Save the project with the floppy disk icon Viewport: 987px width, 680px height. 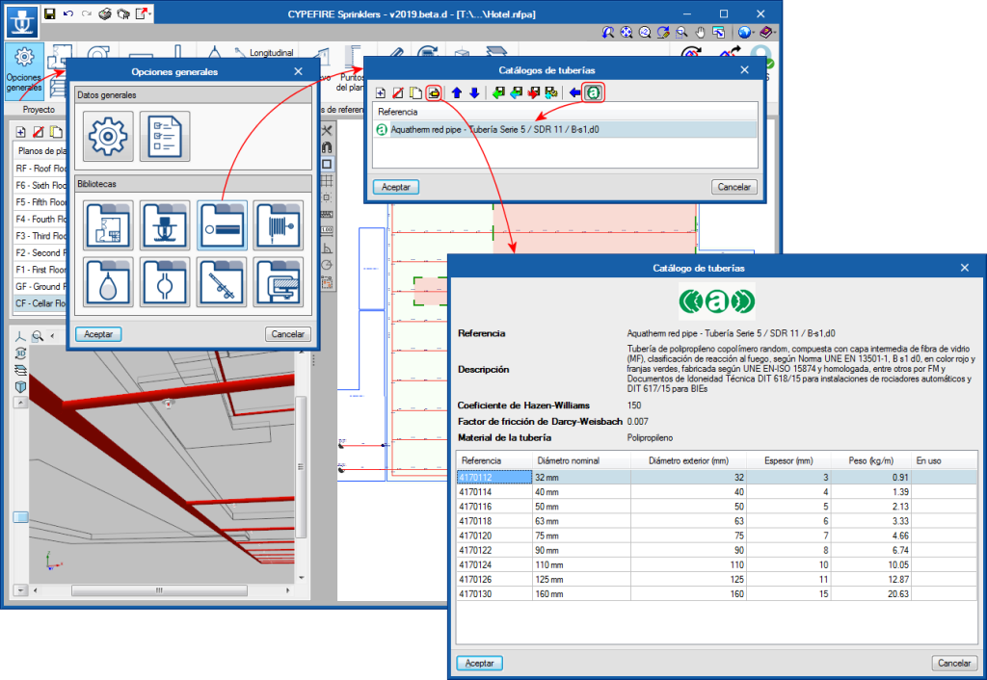50,13
